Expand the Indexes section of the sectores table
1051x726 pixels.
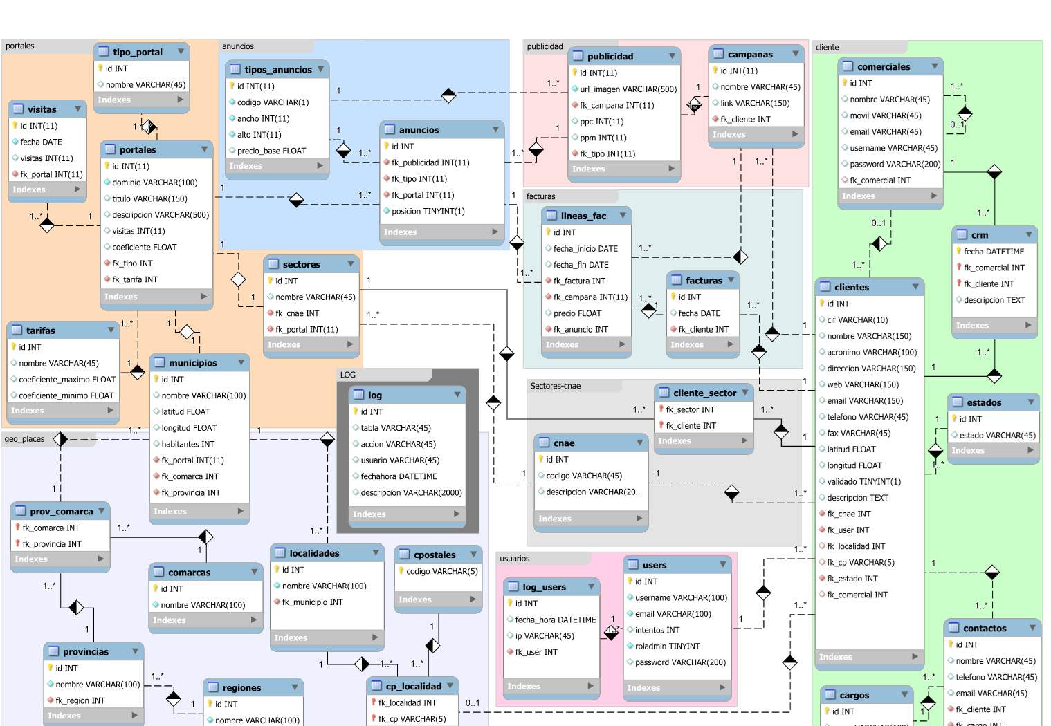[x=350, y=344]
